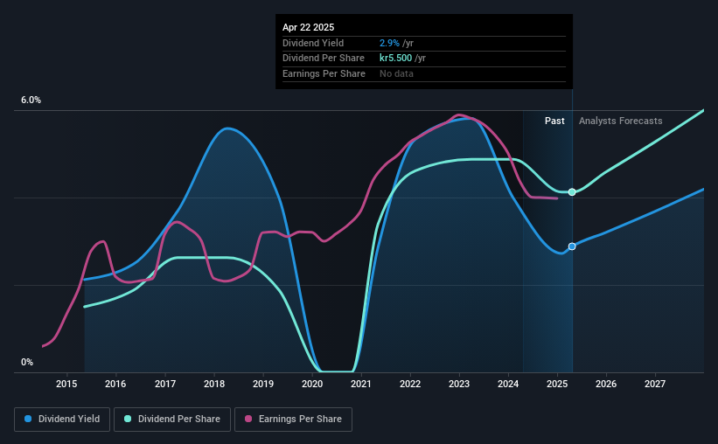Toggle the Dividend Yield legend button
The width and height of the screenshot is (718, 444).
62,420
